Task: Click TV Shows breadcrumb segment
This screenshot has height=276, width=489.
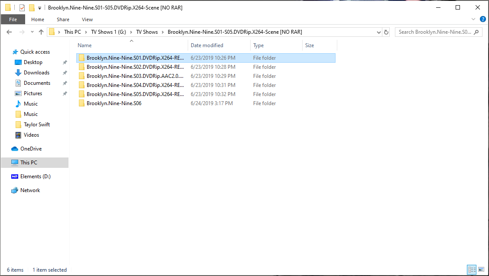Action: point(147,32)
